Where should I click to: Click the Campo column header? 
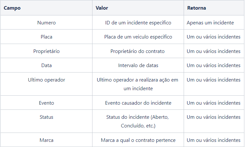click(x=46, y=8)
